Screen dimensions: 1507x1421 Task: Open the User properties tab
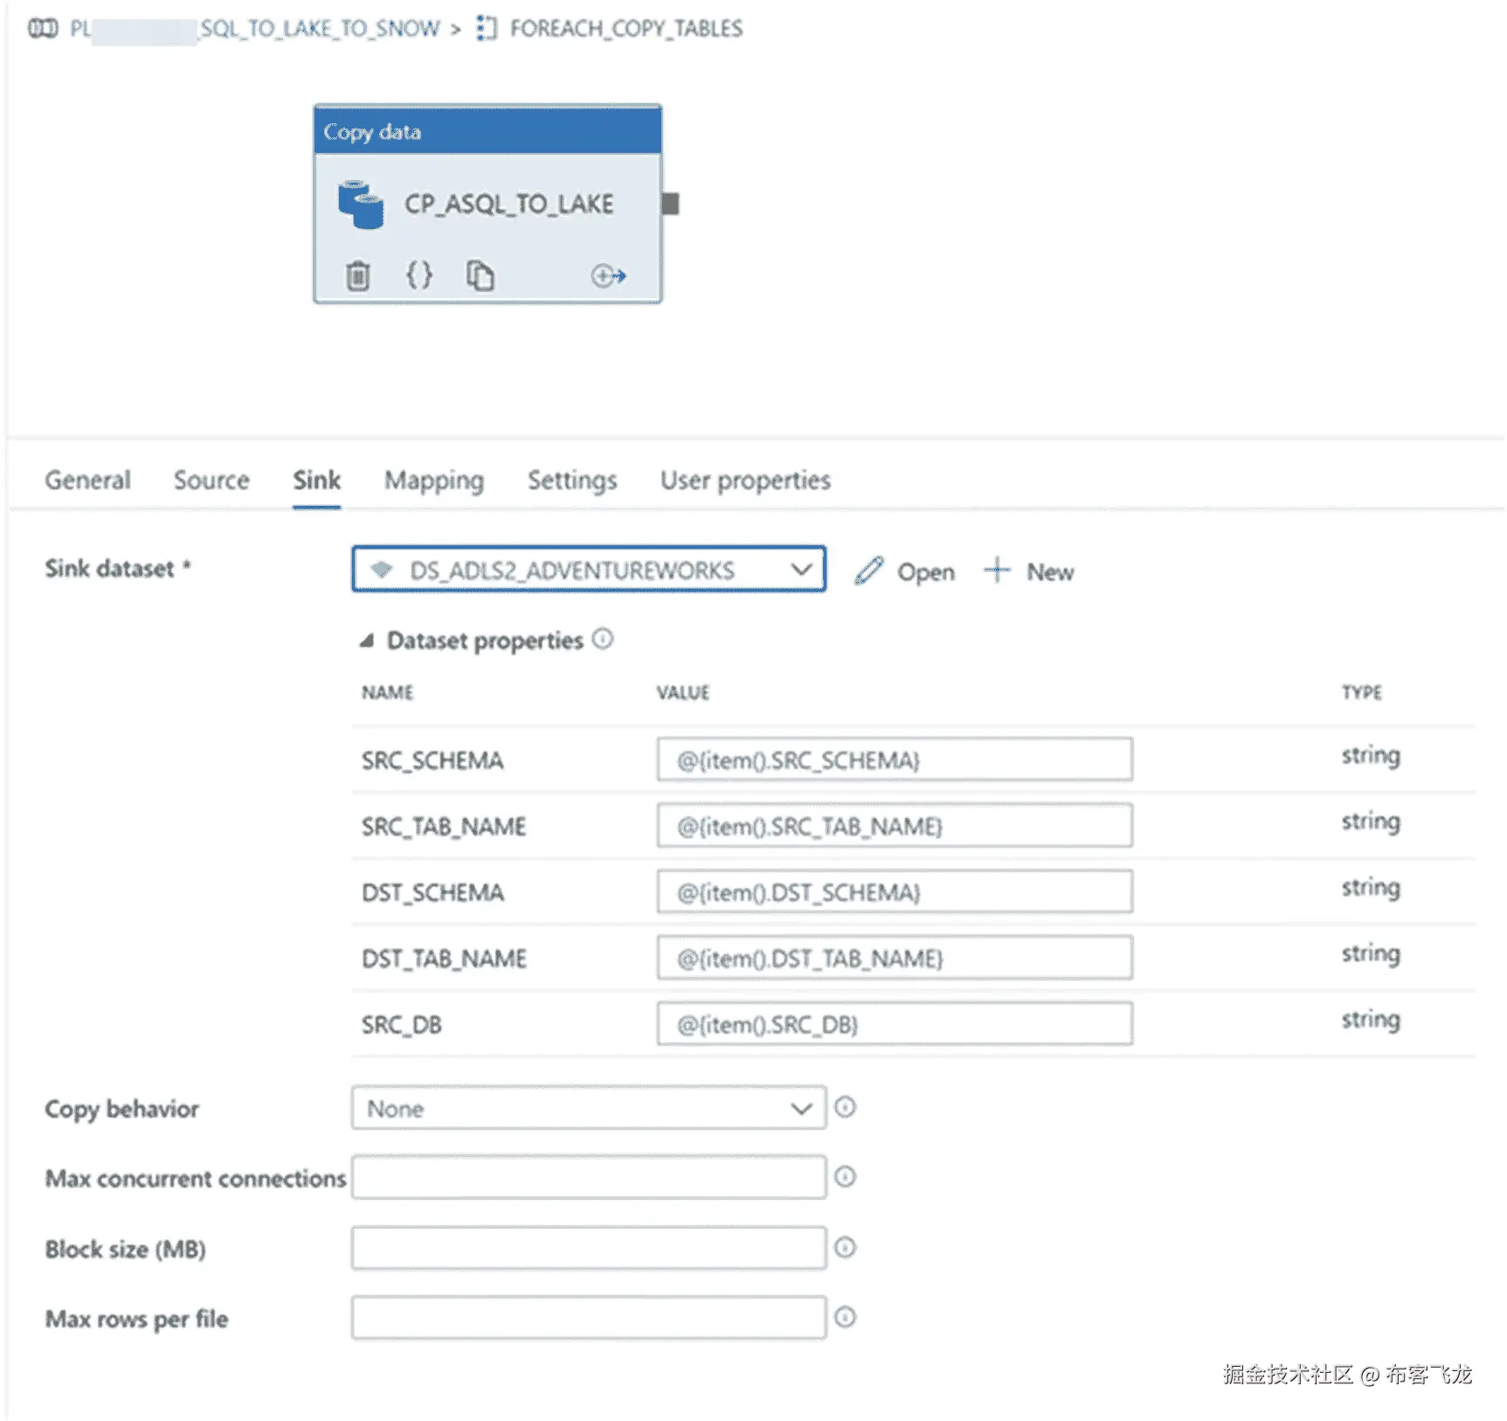click(745, 480)
